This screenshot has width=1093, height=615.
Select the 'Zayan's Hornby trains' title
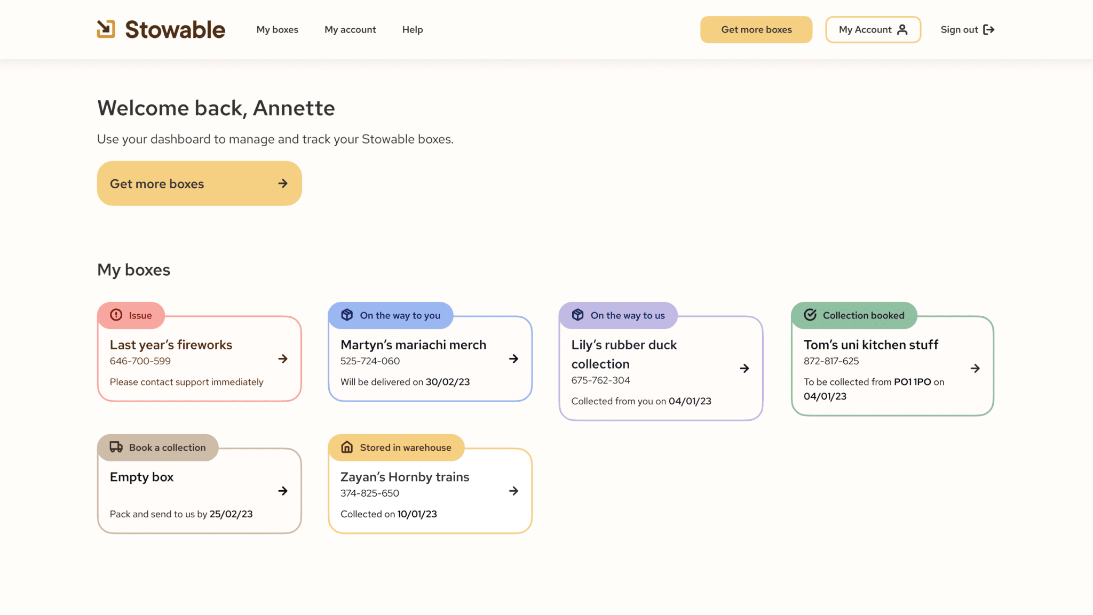tap(405, 477)
